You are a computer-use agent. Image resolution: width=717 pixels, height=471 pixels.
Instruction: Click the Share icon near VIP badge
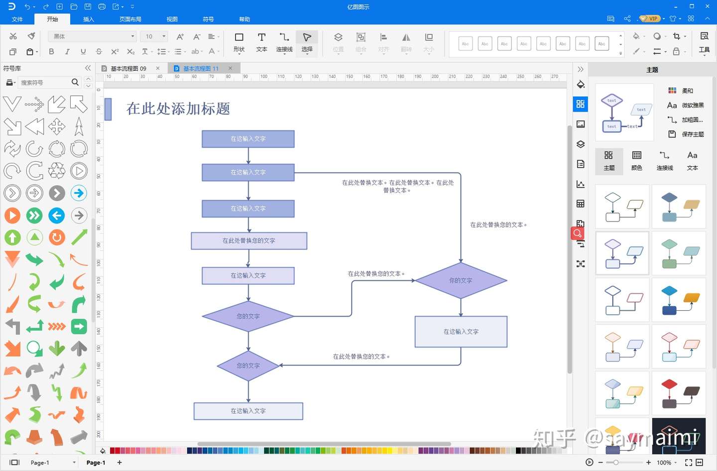[627, 18]
